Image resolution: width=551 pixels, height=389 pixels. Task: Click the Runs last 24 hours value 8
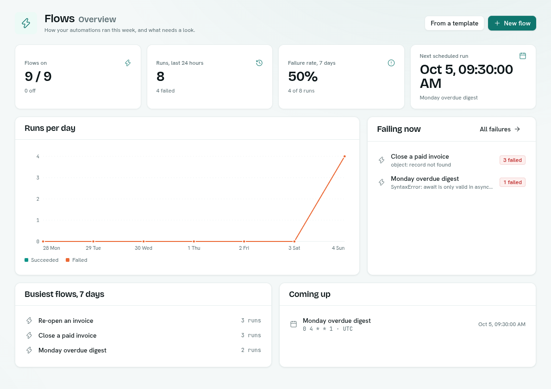click(x=160, y=76)
